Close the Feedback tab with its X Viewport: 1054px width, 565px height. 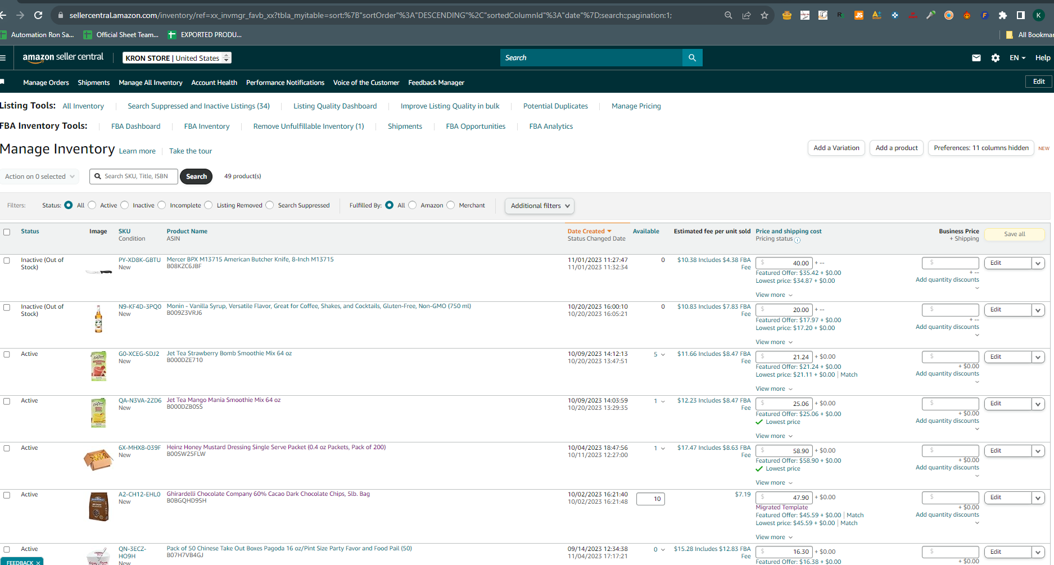click(38, 562)
